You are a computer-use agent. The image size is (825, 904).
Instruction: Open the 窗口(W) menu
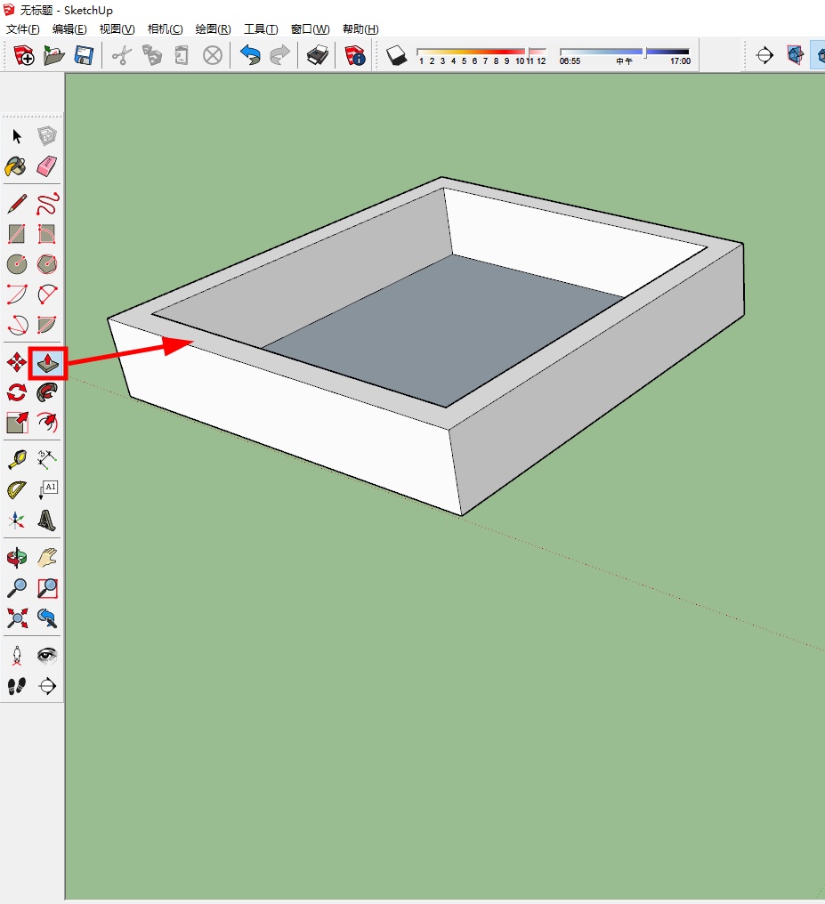click(x=311, y=28)
